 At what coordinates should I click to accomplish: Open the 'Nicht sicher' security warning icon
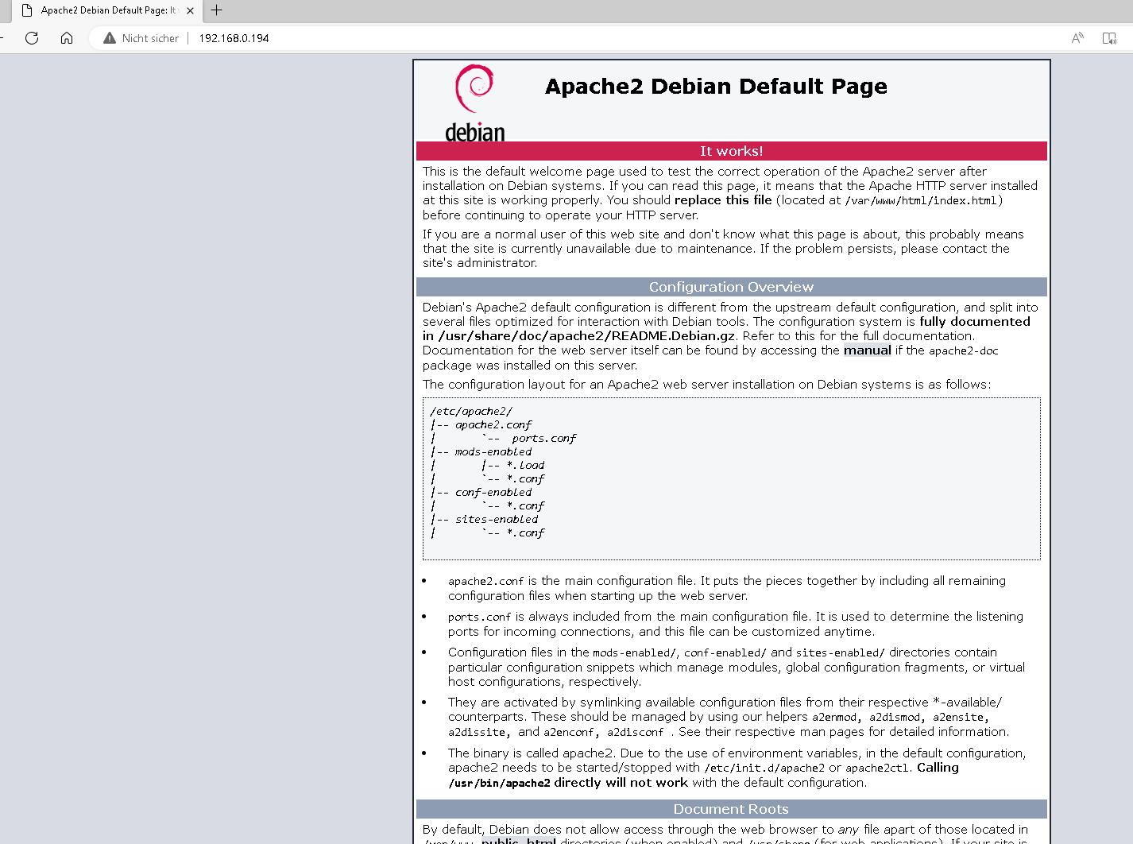[110, 38]
